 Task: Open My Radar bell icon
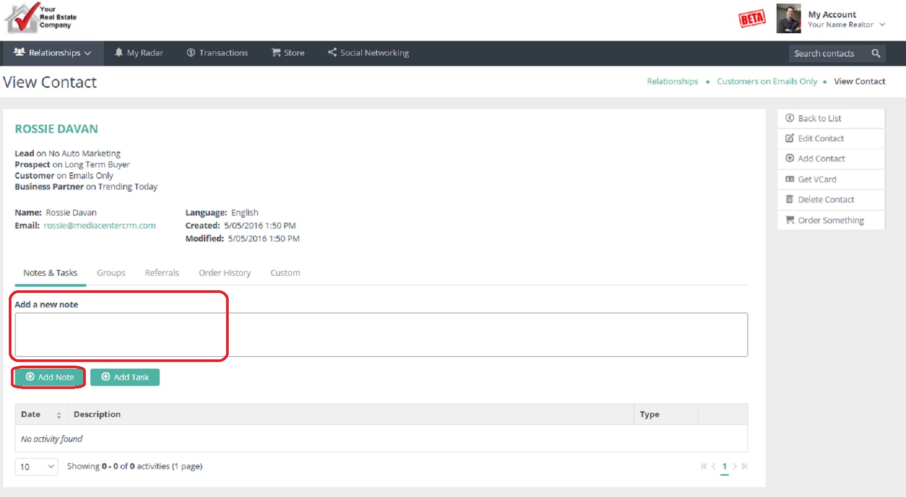pos(119,52)
